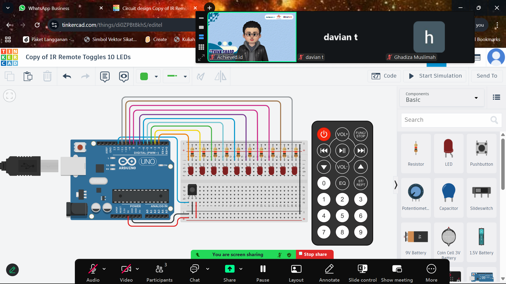This screenshot has height=284, width=506.
Task: Open the Chat menu item
Action: point(195,272)
